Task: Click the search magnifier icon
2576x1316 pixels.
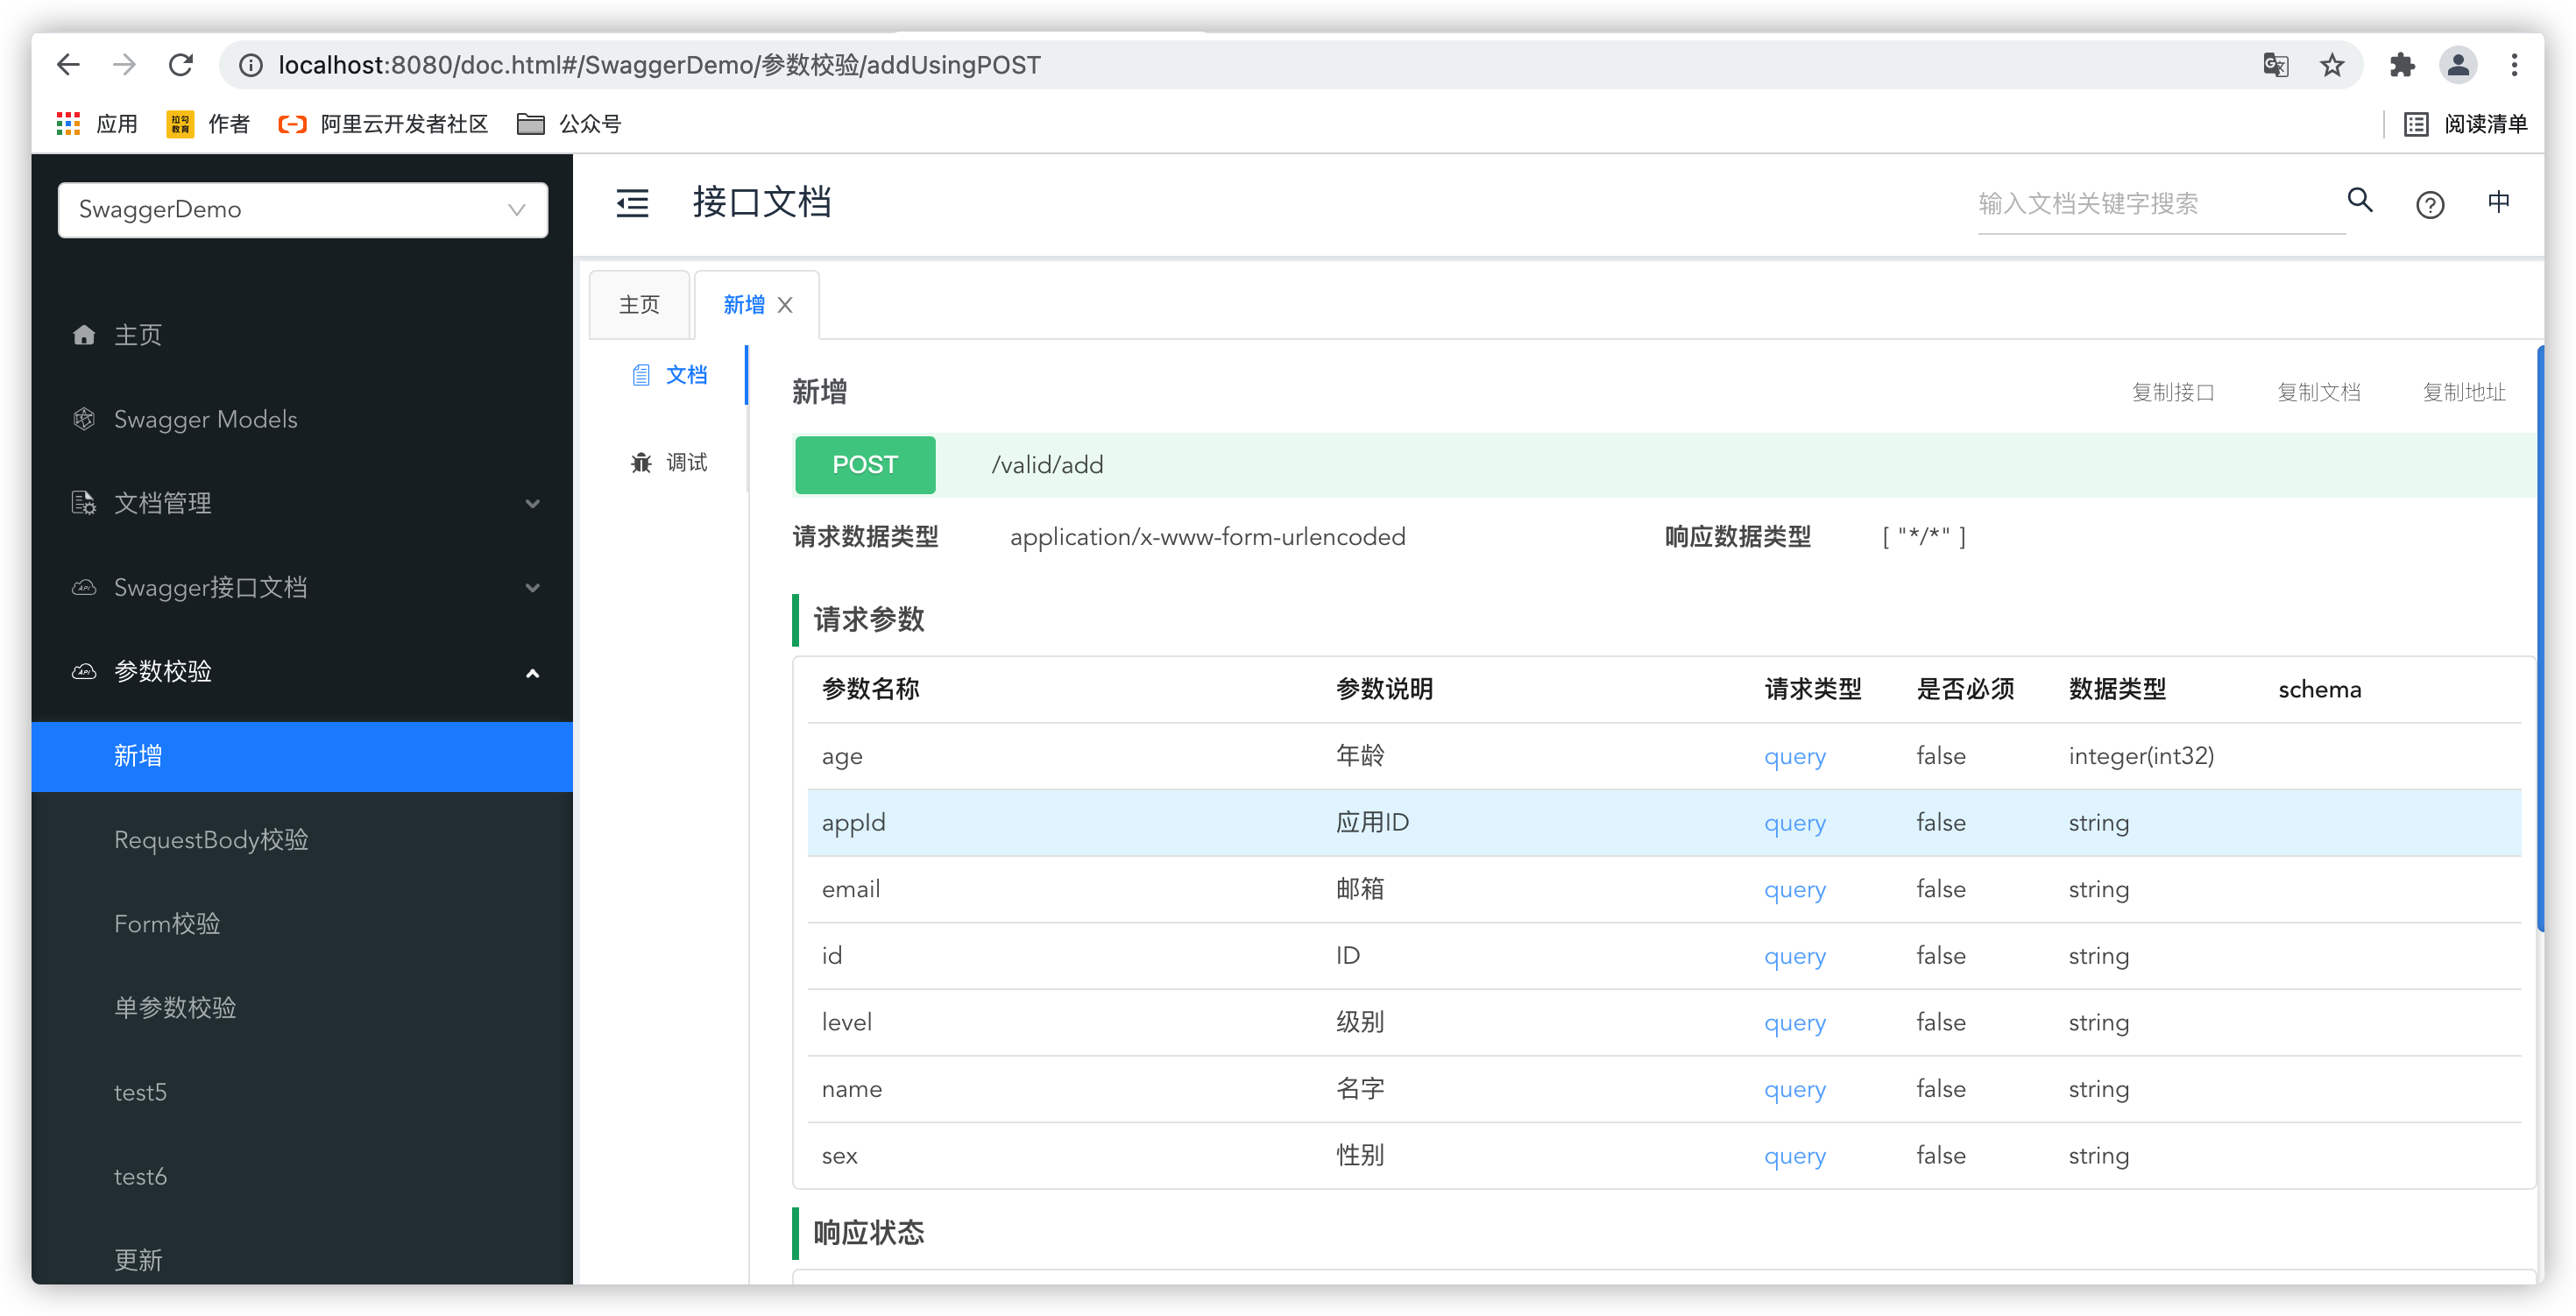Action: tap(2360, 200)
